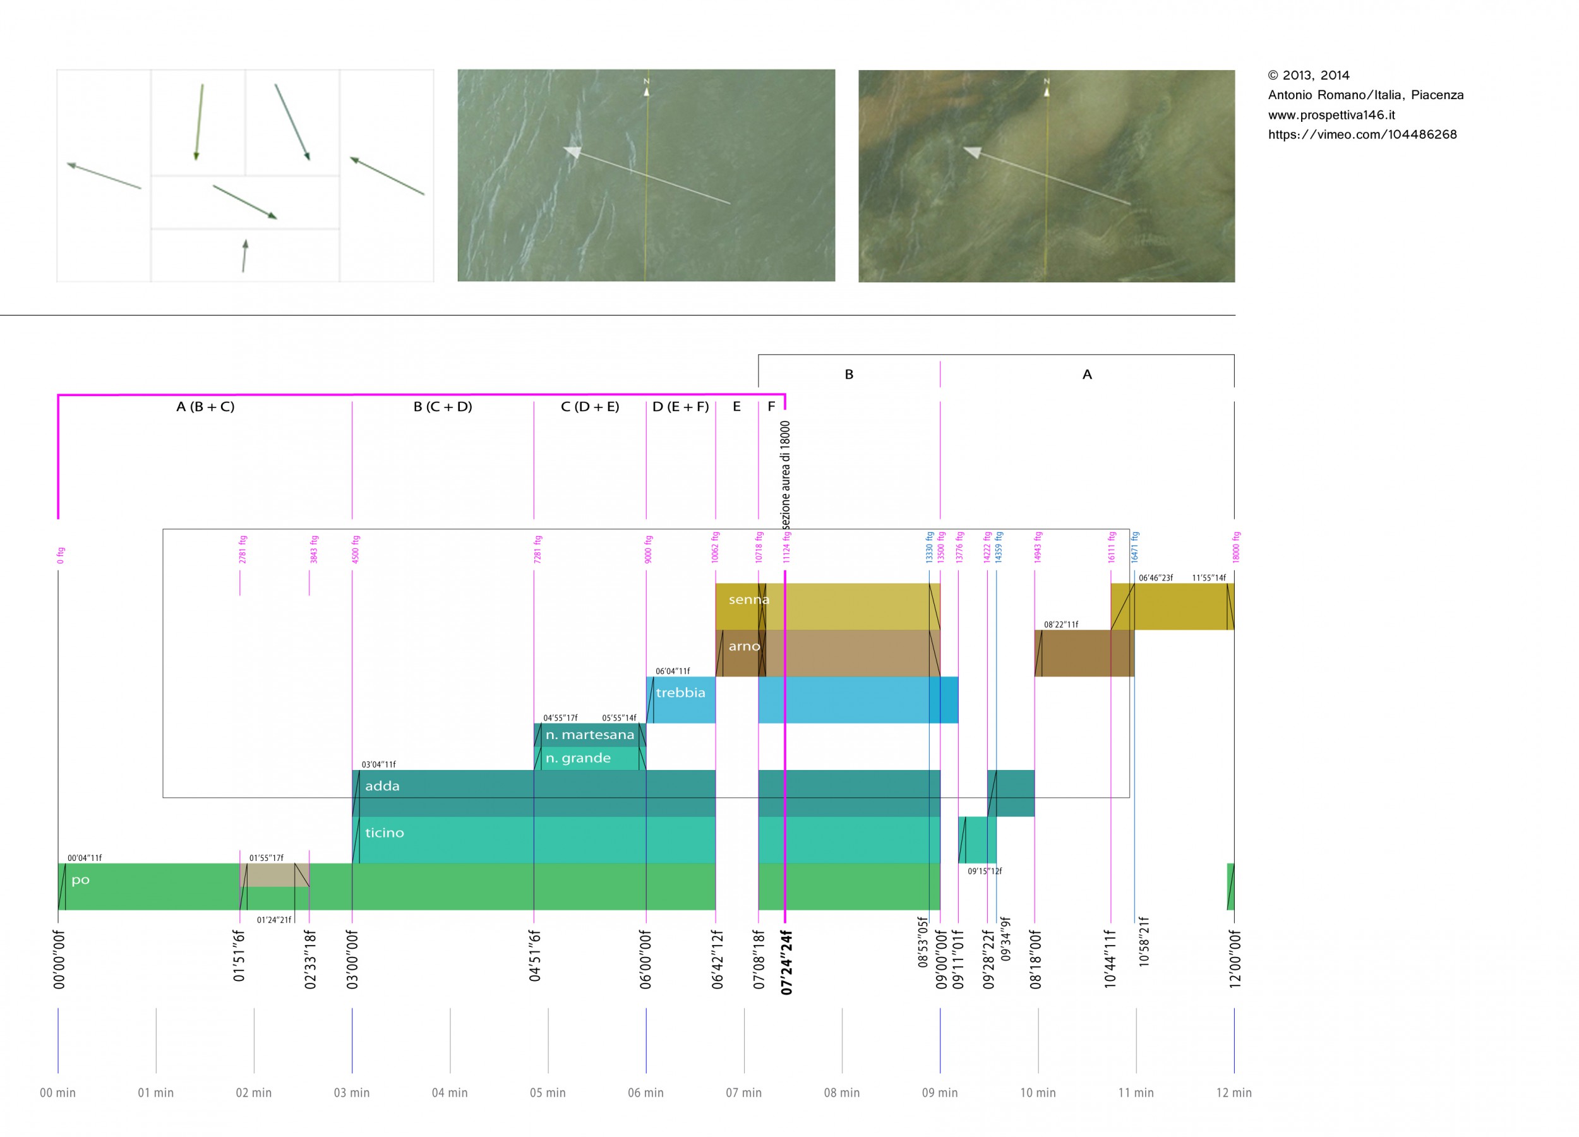Screen dimensions: 1579x1137
Task: Select the yellow 'senna' bar label
Action: point(748,599)
